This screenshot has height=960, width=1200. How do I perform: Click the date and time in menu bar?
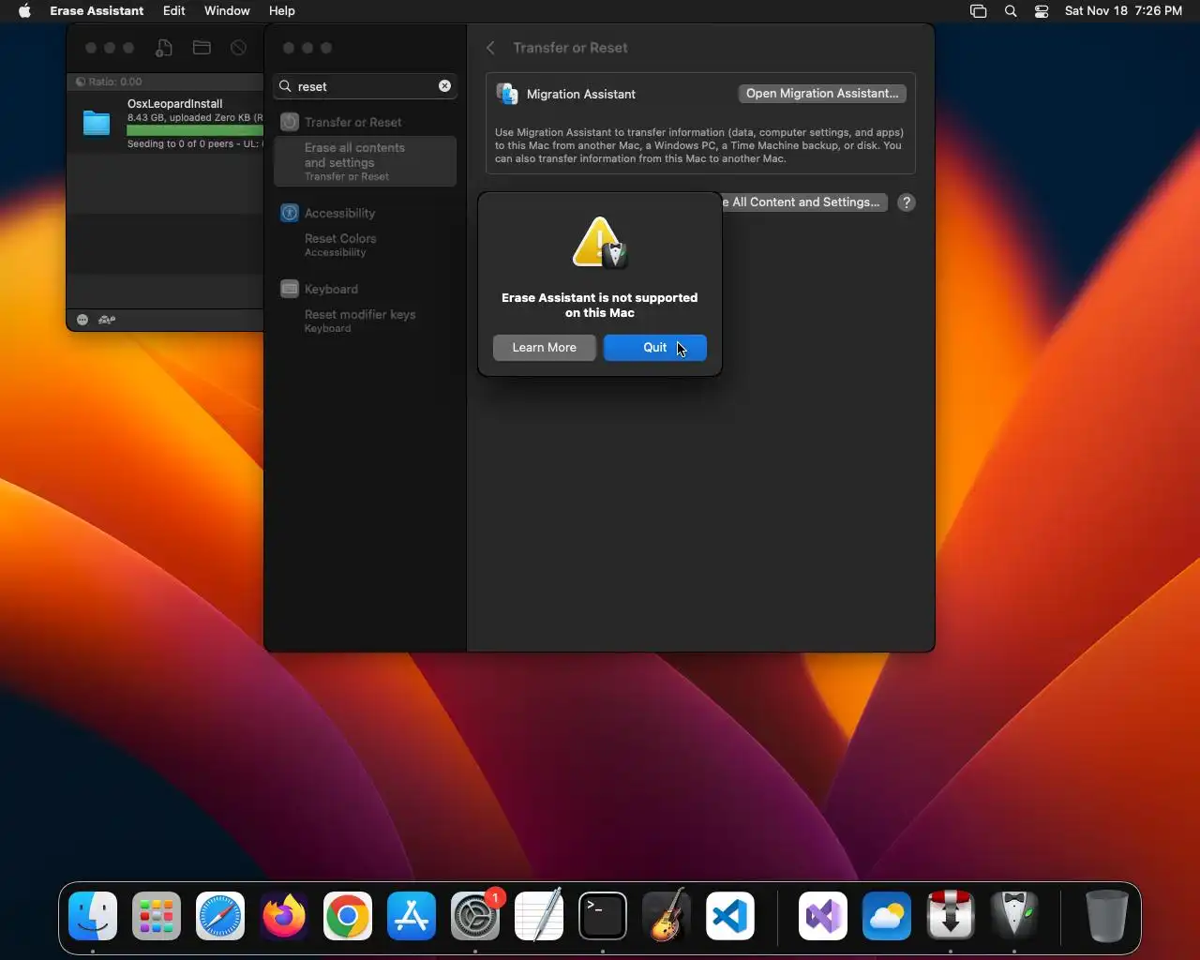[x=1123, y=11]
